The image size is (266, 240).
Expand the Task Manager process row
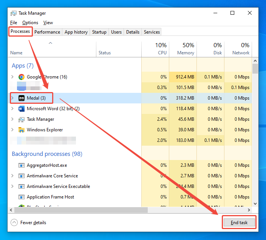12,119
